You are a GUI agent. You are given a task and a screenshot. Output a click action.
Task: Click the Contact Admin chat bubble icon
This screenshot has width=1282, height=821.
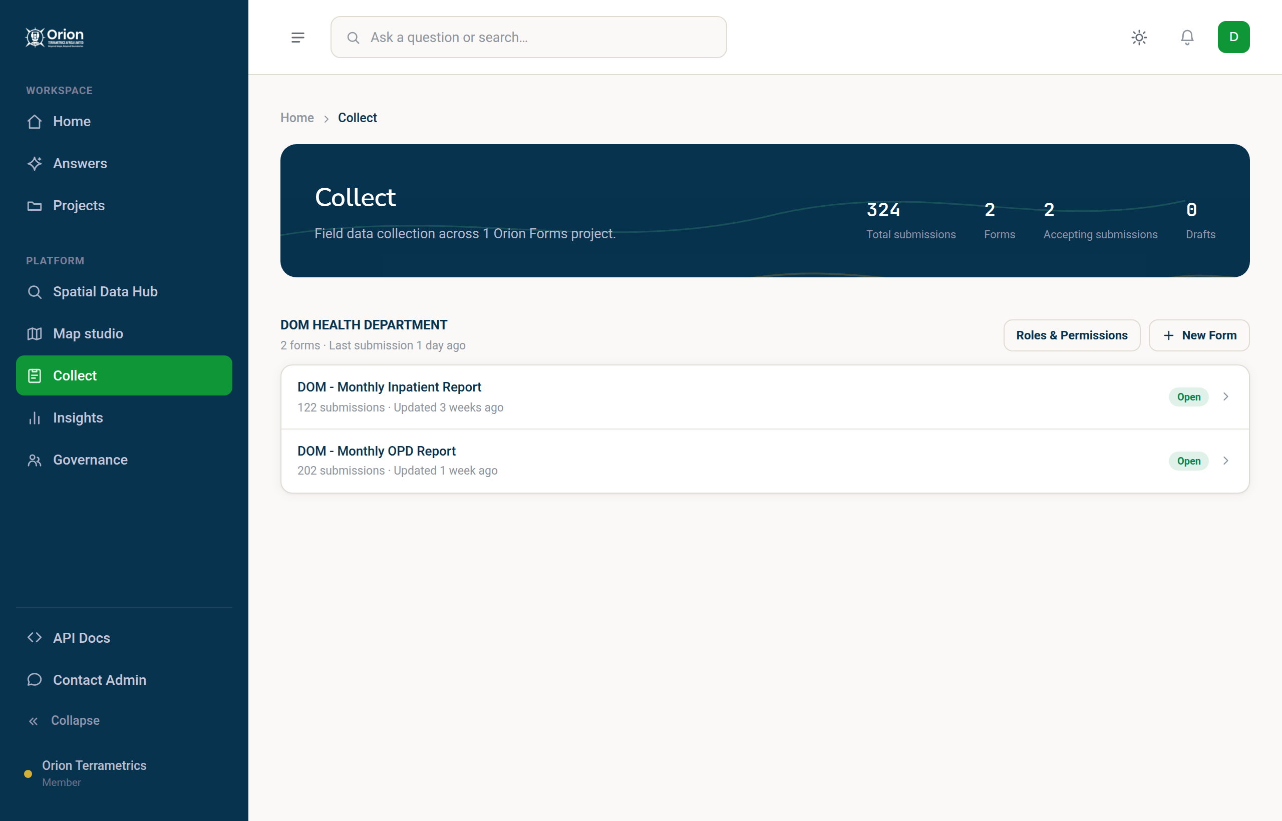35,680
